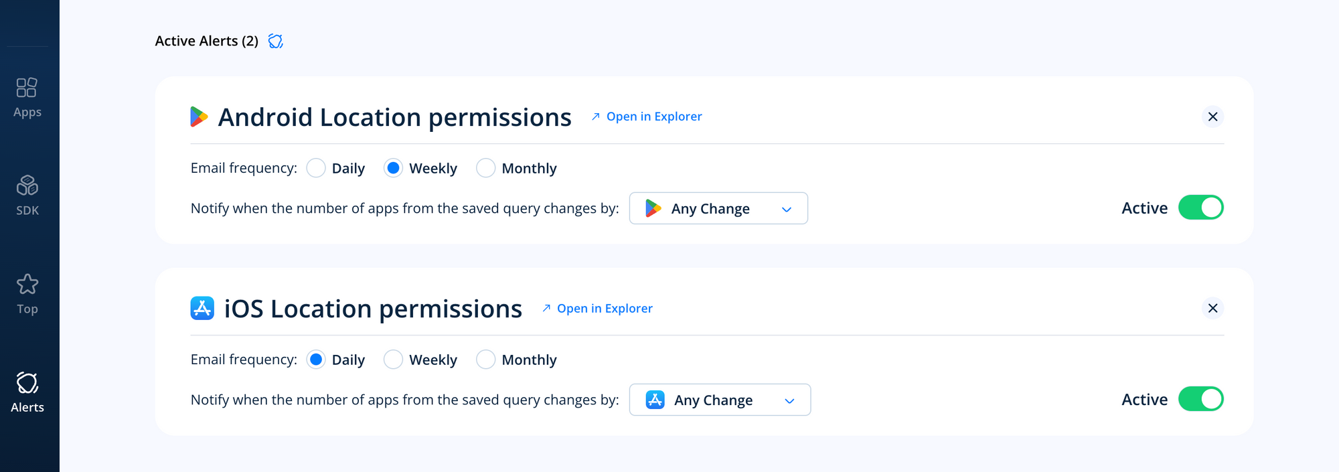Click the alarm icon next to Active Alerts
Screen dimensions: 1339x472
click(x=274, y=41)
